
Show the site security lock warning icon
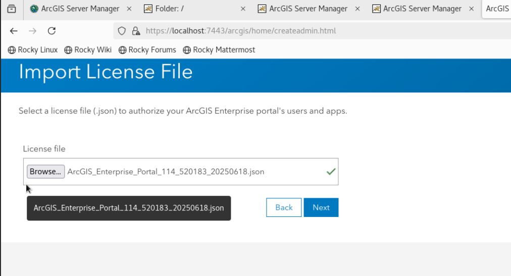coord(136,31)
